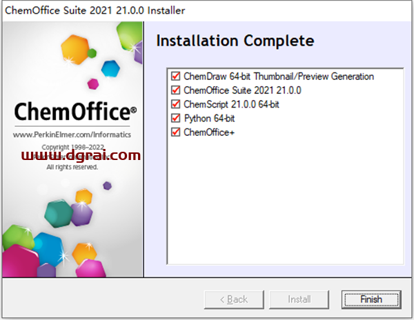Uncheck the Python 64-bit checkbox
This screenshot has width=414, height=320.
[x=175, y=118]
